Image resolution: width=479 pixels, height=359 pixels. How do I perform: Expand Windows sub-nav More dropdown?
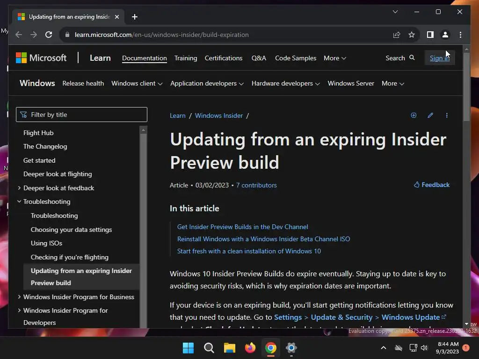pos(393,83)
